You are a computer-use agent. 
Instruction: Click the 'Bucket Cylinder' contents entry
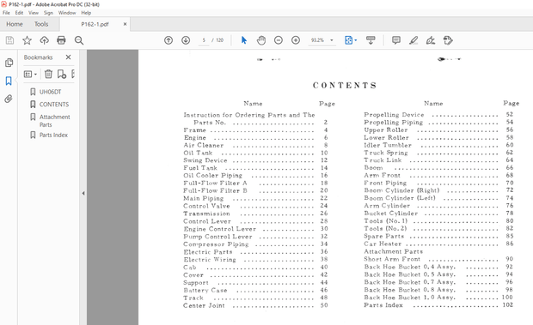pyautogui.click(x=391, y=214)
